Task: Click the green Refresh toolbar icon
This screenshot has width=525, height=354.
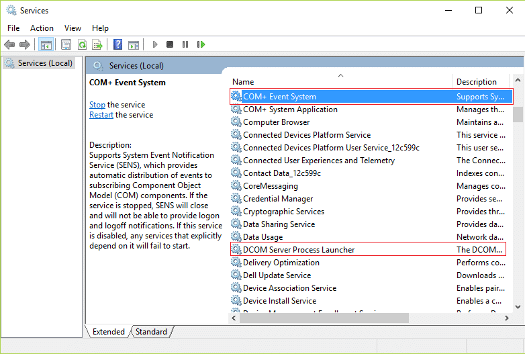Action: tap(82, 45)
